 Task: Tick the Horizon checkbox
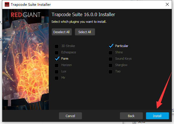pyautogui.click(x=57, y=65)
